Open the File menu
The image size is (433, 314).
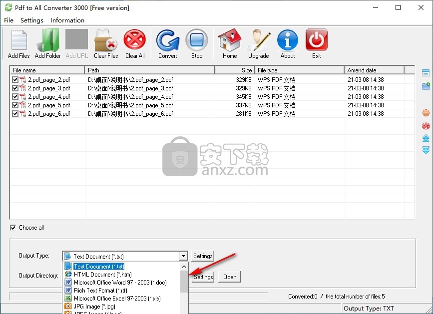pyautogui.click(x=8, y=20)
